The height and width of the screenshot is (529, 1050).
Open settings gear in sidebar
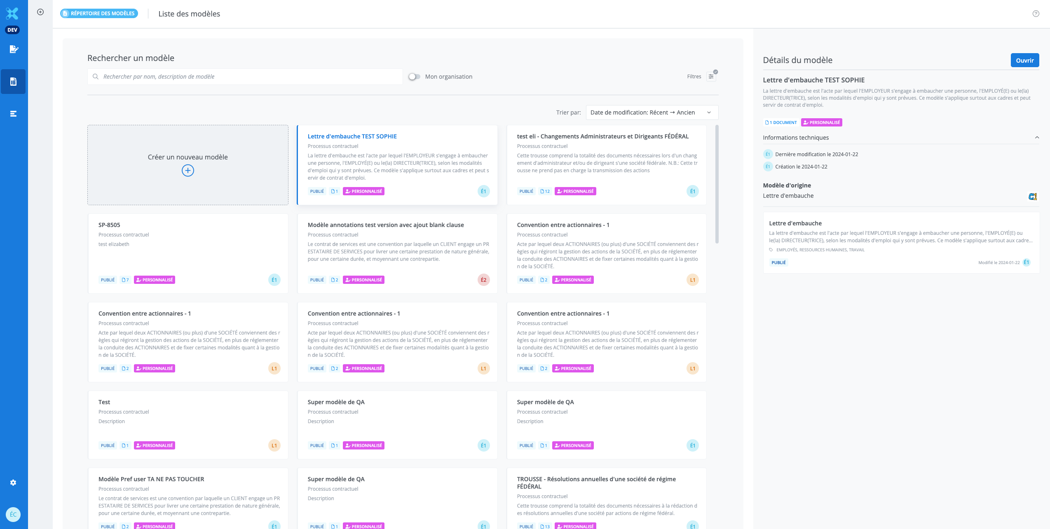tap(13, 482)
